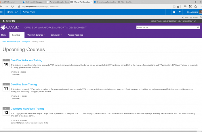Switch to Enterprise Applications tab

click(105, 2)
